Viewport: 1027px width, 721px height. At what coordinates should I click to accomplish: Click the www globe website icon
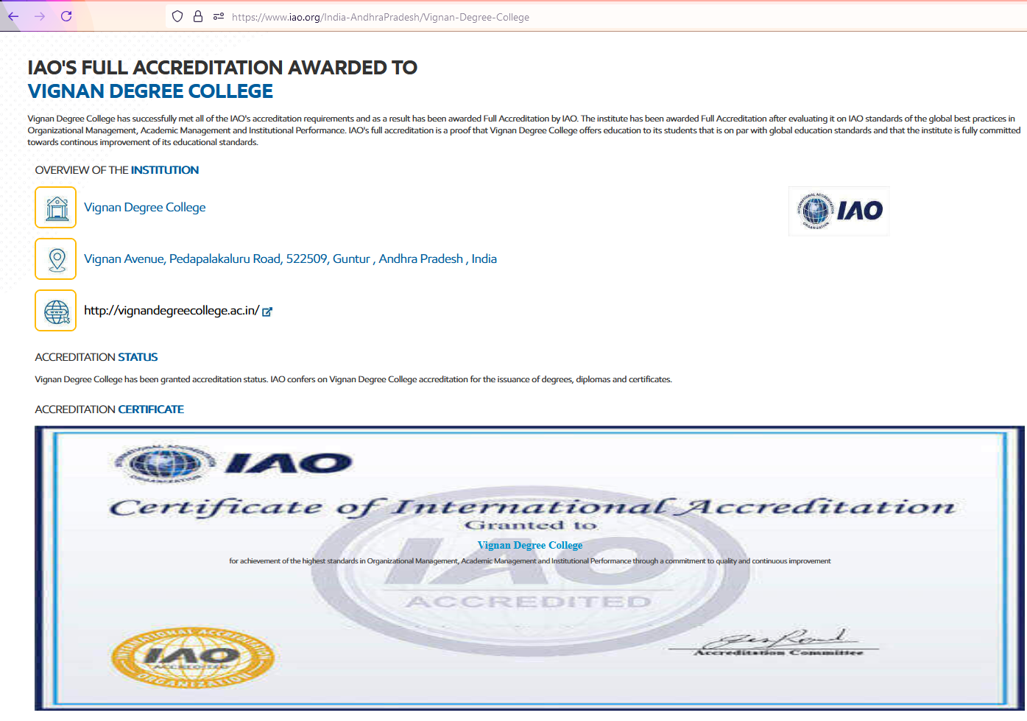[x=56, y=311]
